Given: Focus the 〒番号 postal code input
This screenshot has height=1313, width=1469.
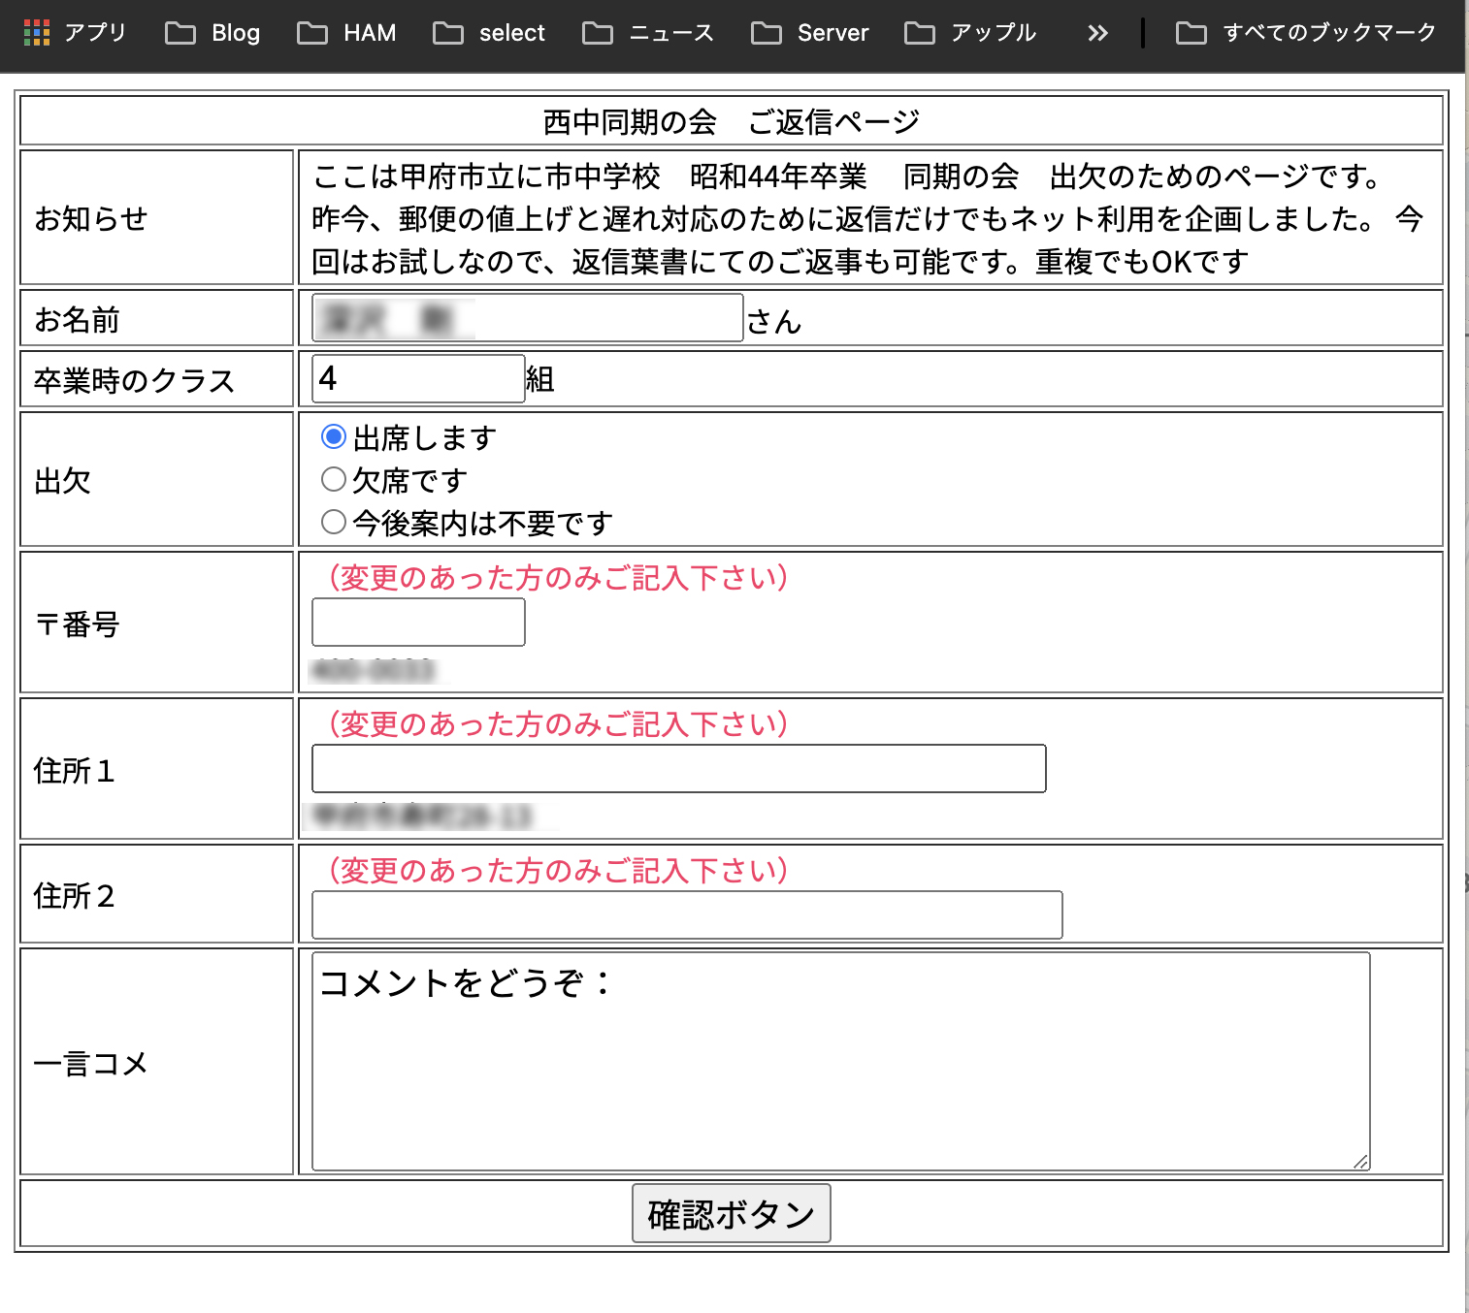Looking at the screenshot, I should (x=418, y=622).
